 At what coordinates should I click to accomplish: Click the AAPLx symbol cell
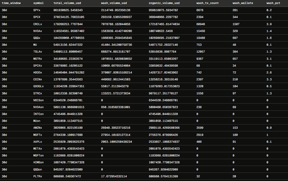click(x=38, y=142)
